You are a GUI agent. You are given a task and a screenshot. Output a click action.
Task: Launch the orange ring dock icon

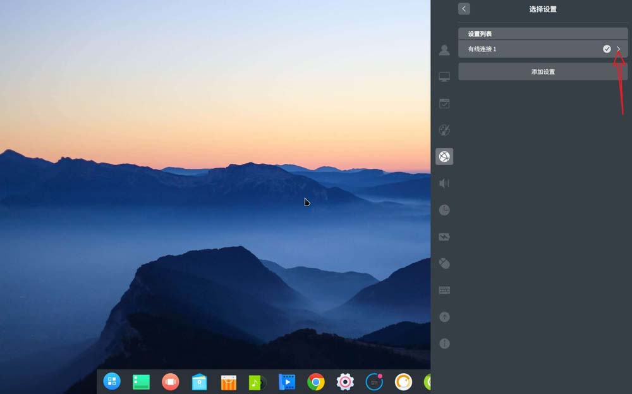[403, 381]
